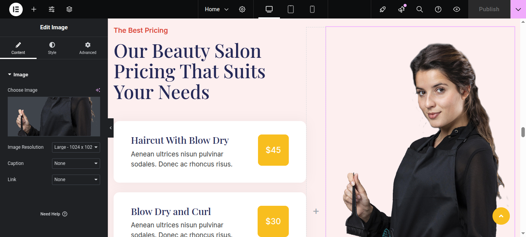Click the page vertical scrollbar handle
Image resolution: width=526 pixels, height=237 pixels.
click(523, 132)
